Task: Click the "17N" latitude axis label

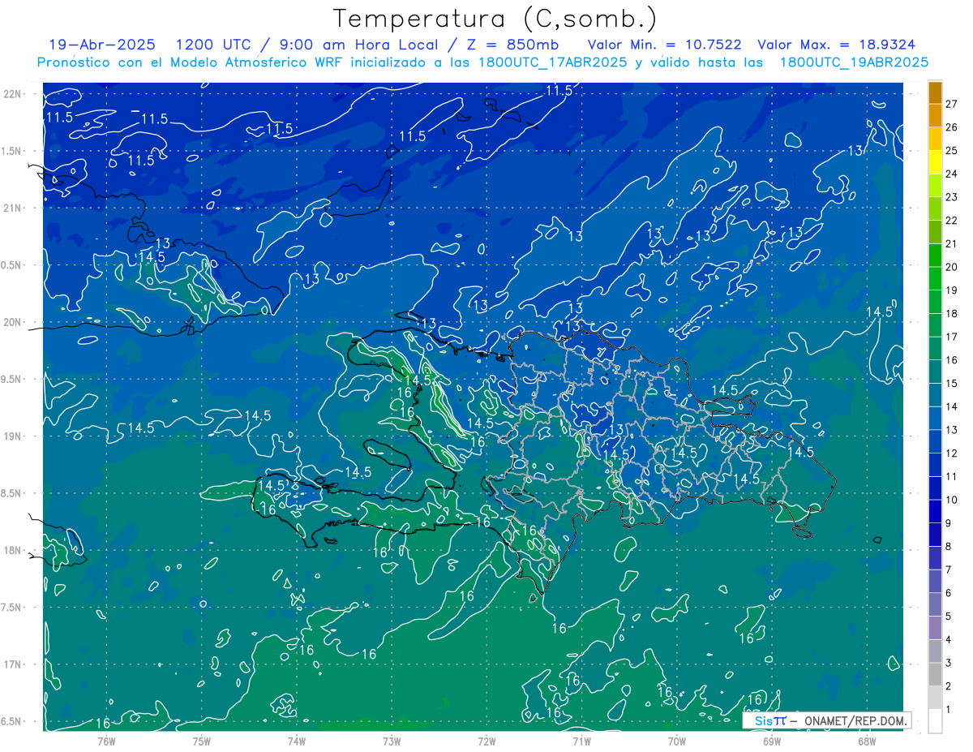Action: pos(11,664)
